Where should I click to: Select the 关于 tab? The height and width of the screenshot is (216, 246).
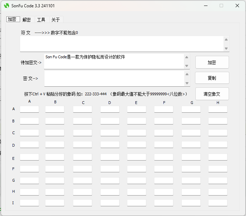point(56,20)
